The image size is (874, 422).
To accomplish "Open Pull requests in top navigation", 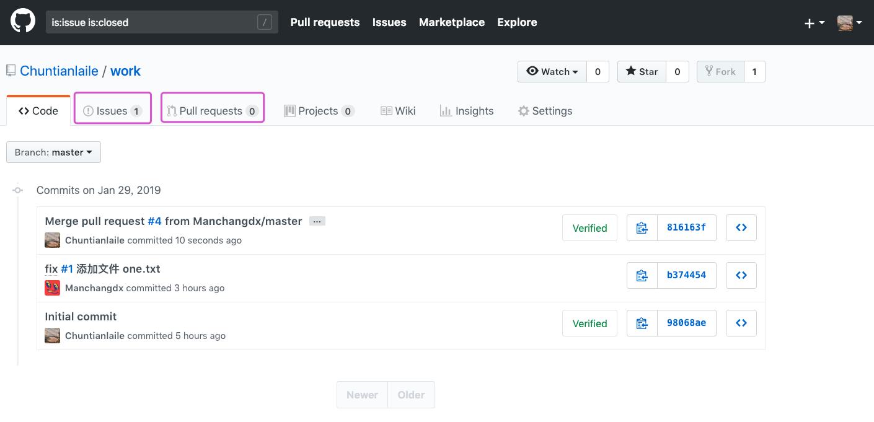I will pyautogui.click(x=325, y=22).
